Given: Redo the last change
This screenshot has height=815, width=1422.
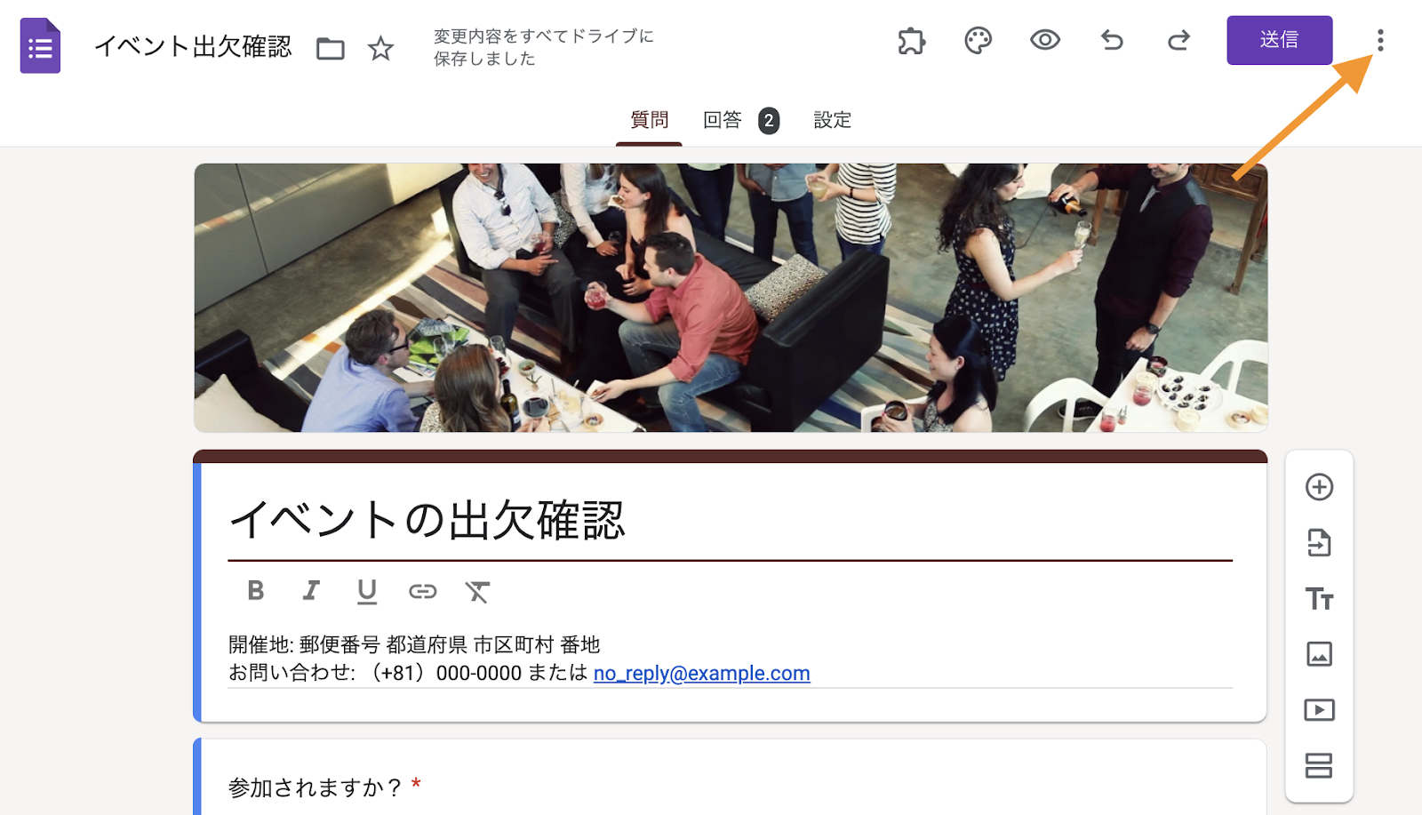Looking at the screenshot, I should tap(1178, 40).
